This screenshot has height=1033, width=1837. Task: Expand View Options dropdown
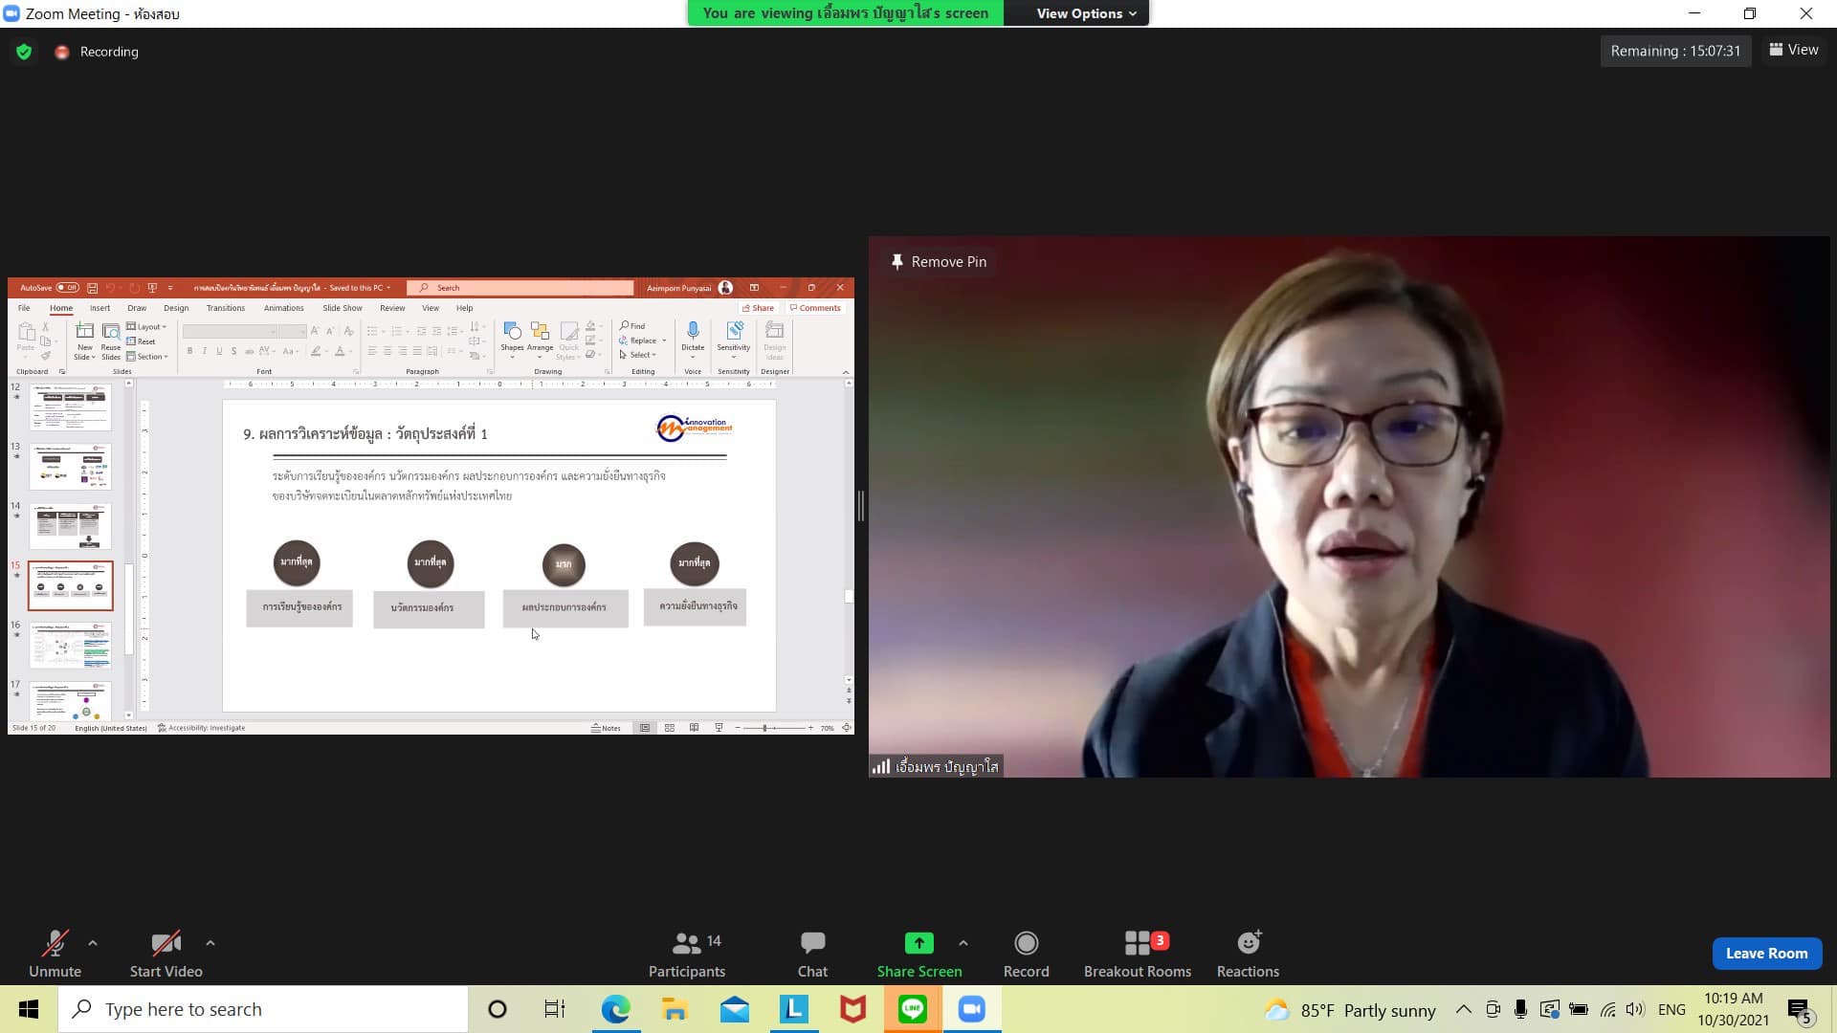(1086, 13)
